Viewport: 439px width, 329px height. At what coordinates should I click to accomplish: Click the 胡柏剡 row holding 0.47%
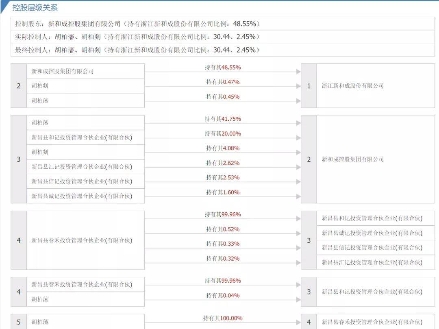85,86
